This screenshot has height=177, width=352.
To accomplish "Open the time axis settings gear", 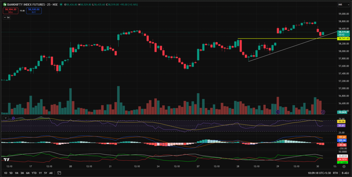I will [343, 166].
